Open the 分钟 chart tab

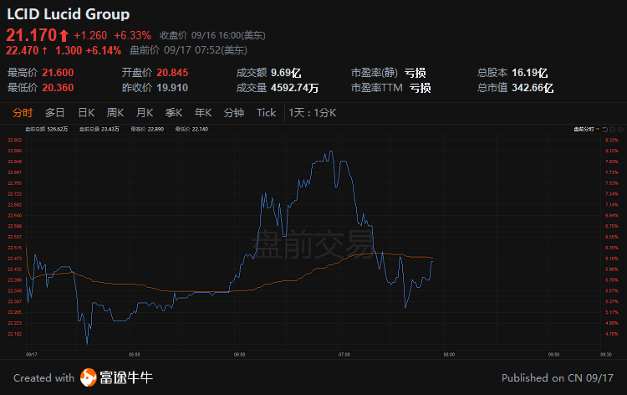click(234, 113)
